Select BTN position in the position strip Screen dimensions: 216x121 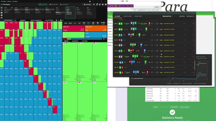(x=88, y=23)
